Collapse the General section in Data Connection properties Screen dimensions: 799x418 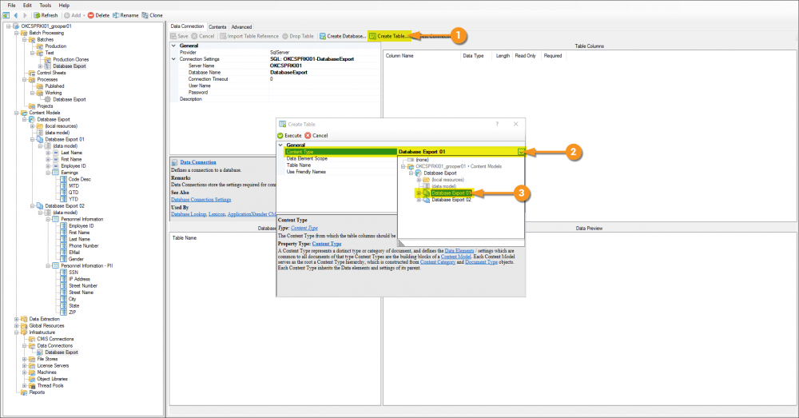point(173,46)
